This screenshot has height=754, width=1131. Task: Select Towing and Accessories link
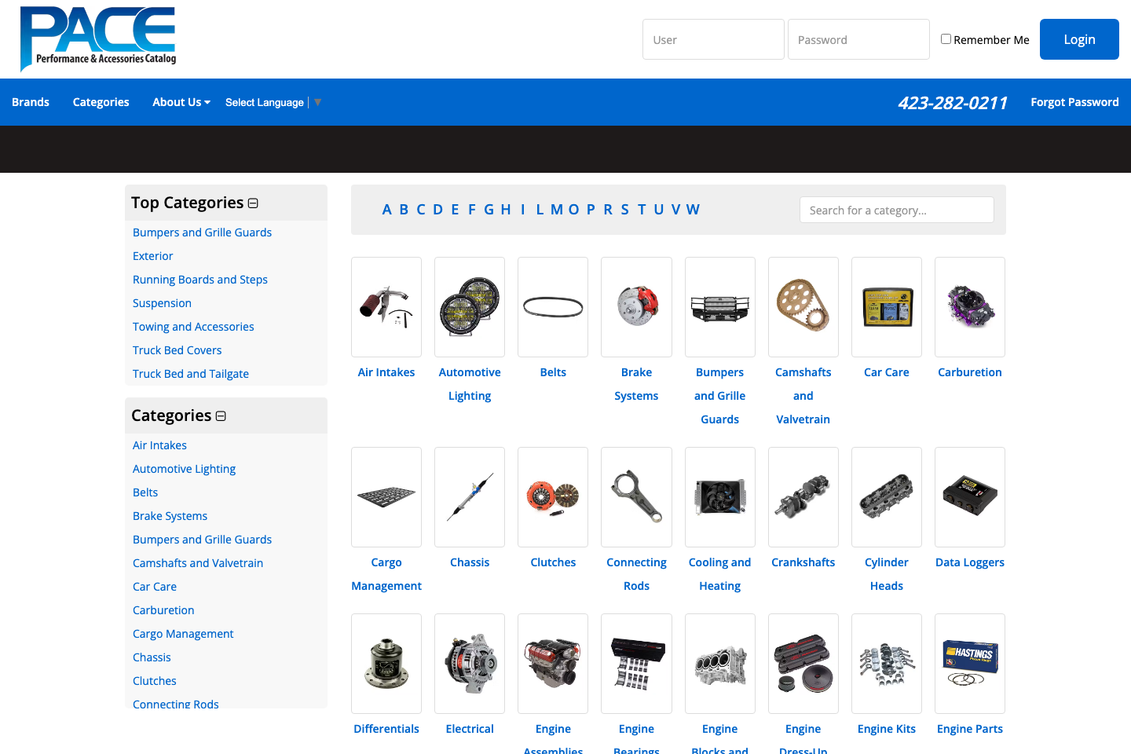[x=193, y=327]
